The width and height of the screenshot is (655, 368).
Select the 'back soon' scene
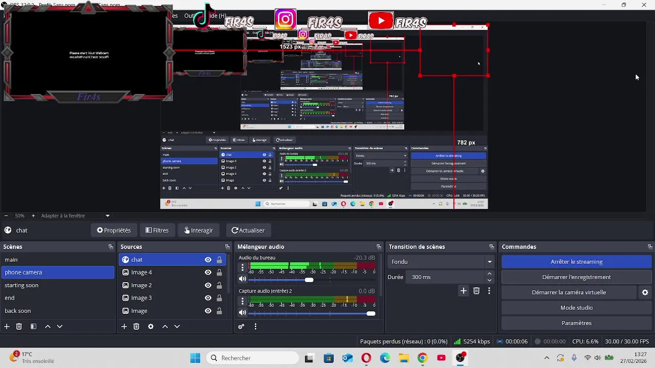(58, 311)
